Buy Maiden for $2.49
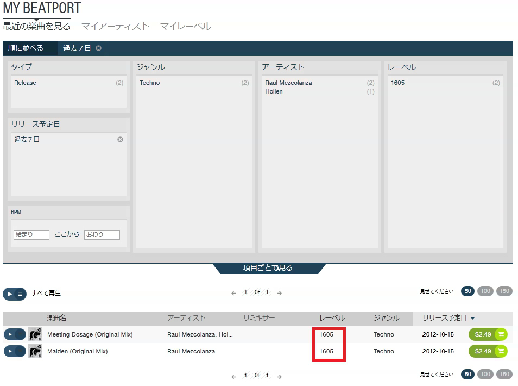518x386 pixels. point(483,351)
